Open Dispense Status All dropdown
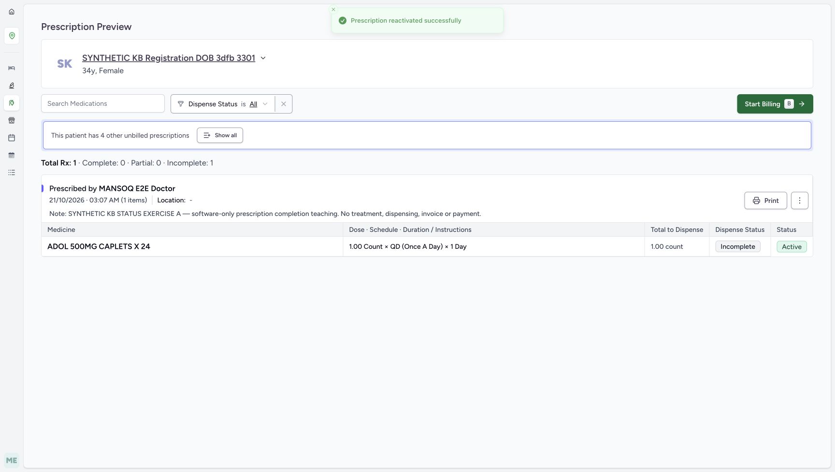This screenshot has height=472, width=835. tap(259, 104)
